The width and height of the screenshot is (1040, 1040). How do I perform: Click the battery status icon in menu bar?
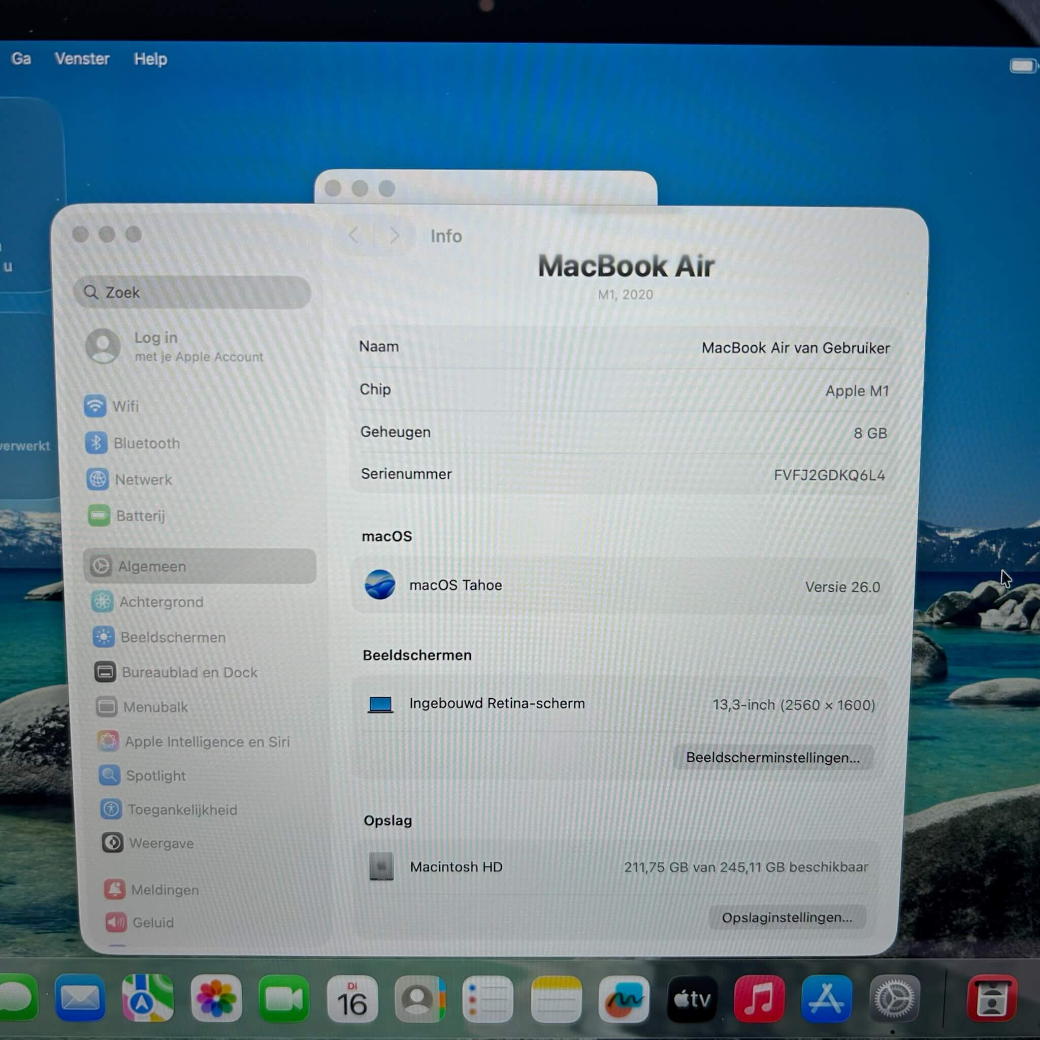click(x=1023, y=66)
